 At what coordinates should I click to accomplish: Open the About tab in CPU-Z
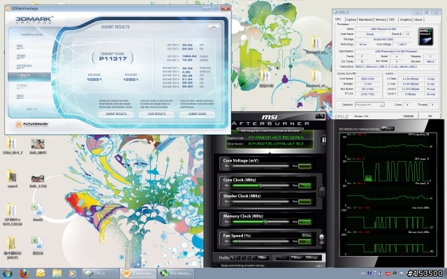(x=418, y=20)
